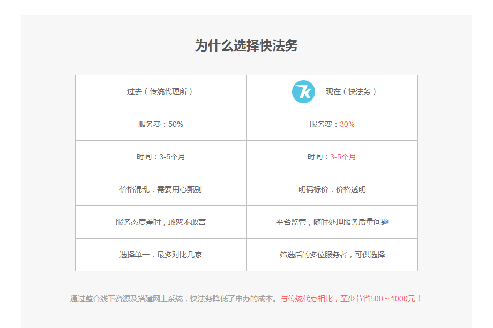
Task: Click the 时间 cell with red 3-5个月
Action: pyautogui.click(x=332, y=157)
